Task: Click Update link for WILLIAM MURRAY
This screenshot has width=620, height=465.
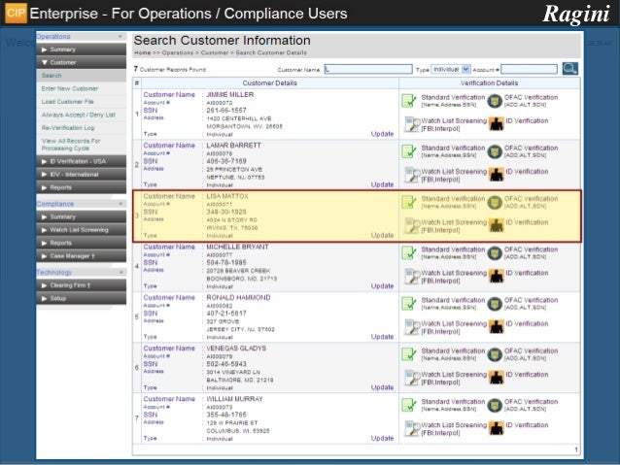Action: [x=382, y=438]
